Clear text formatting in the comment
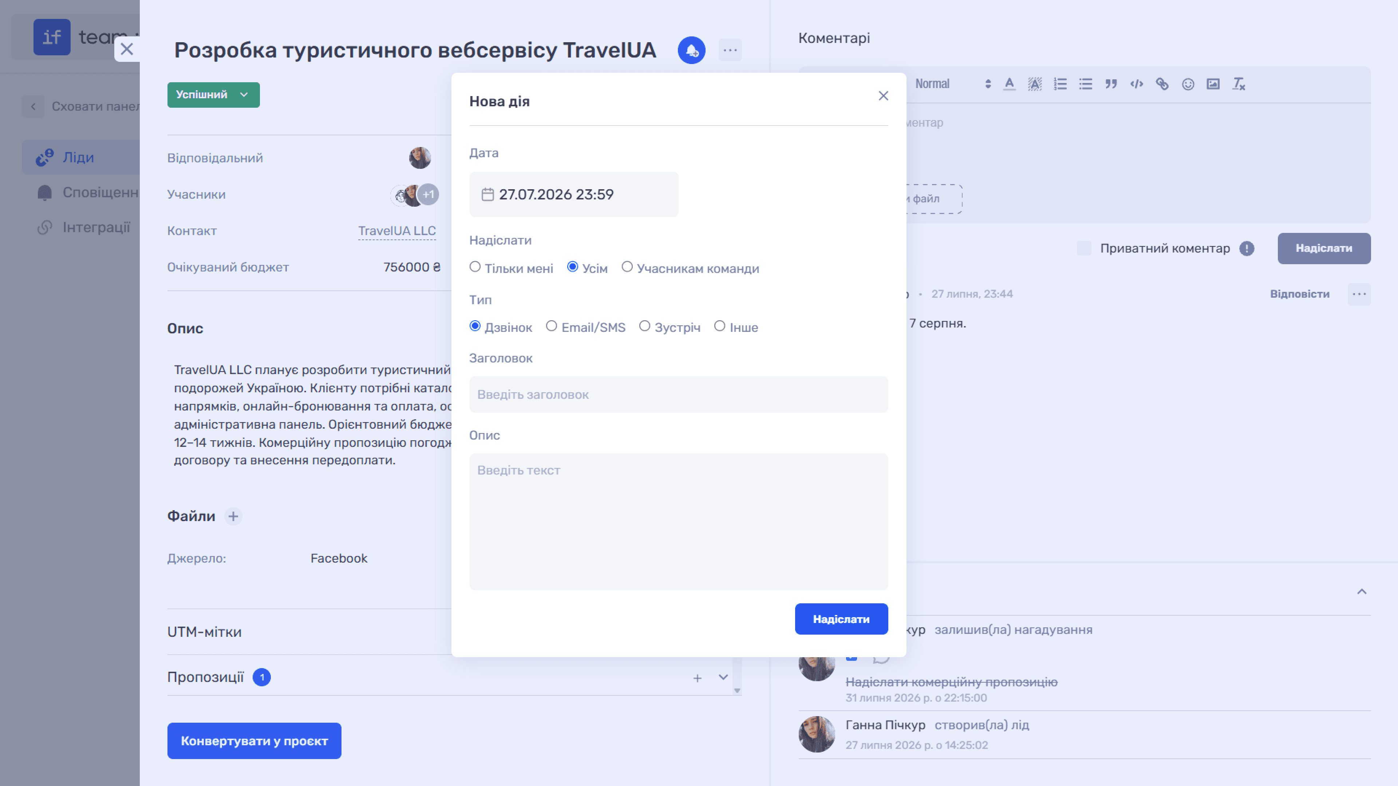Viewport: 1398px width, 786px height. click(x=1239, y=84)
